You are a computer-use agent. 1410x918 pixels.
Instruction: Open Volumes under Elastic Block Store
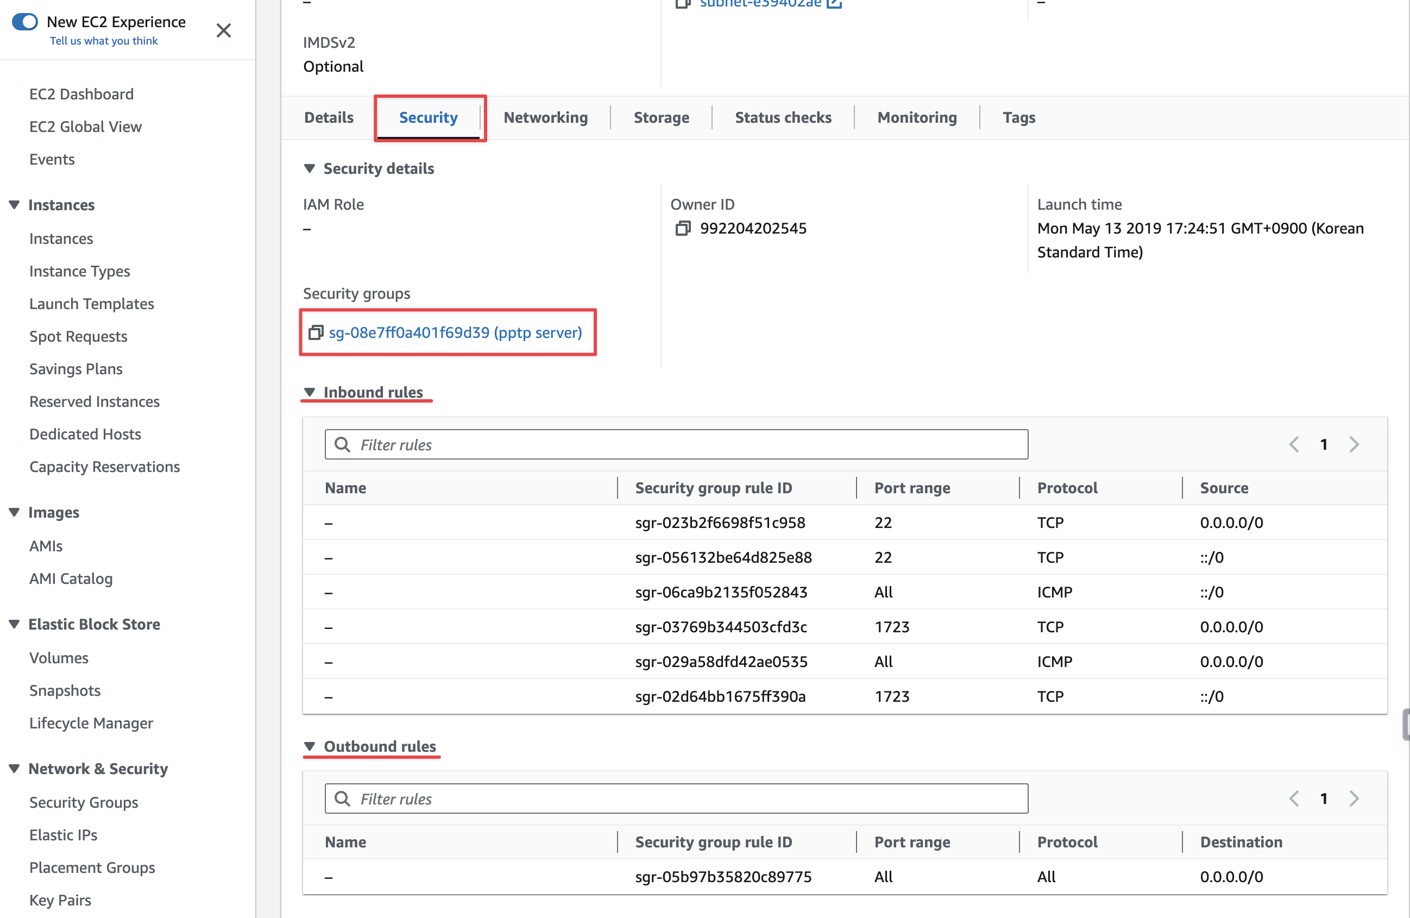(59, 658)
